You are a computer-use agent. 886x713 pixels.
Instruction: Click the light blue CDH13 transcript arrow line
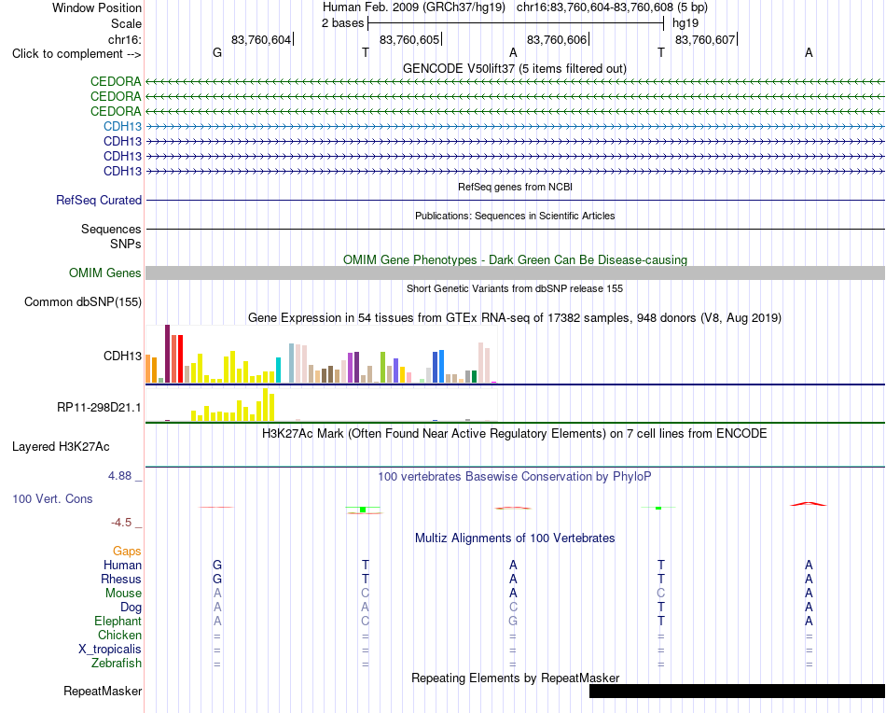(x=516, y=126)
